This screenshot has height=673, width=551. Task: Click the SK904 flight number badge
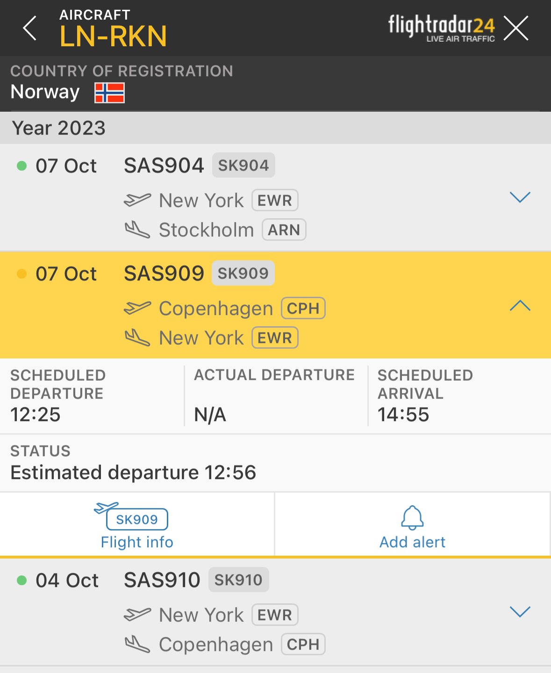point(243,165)
